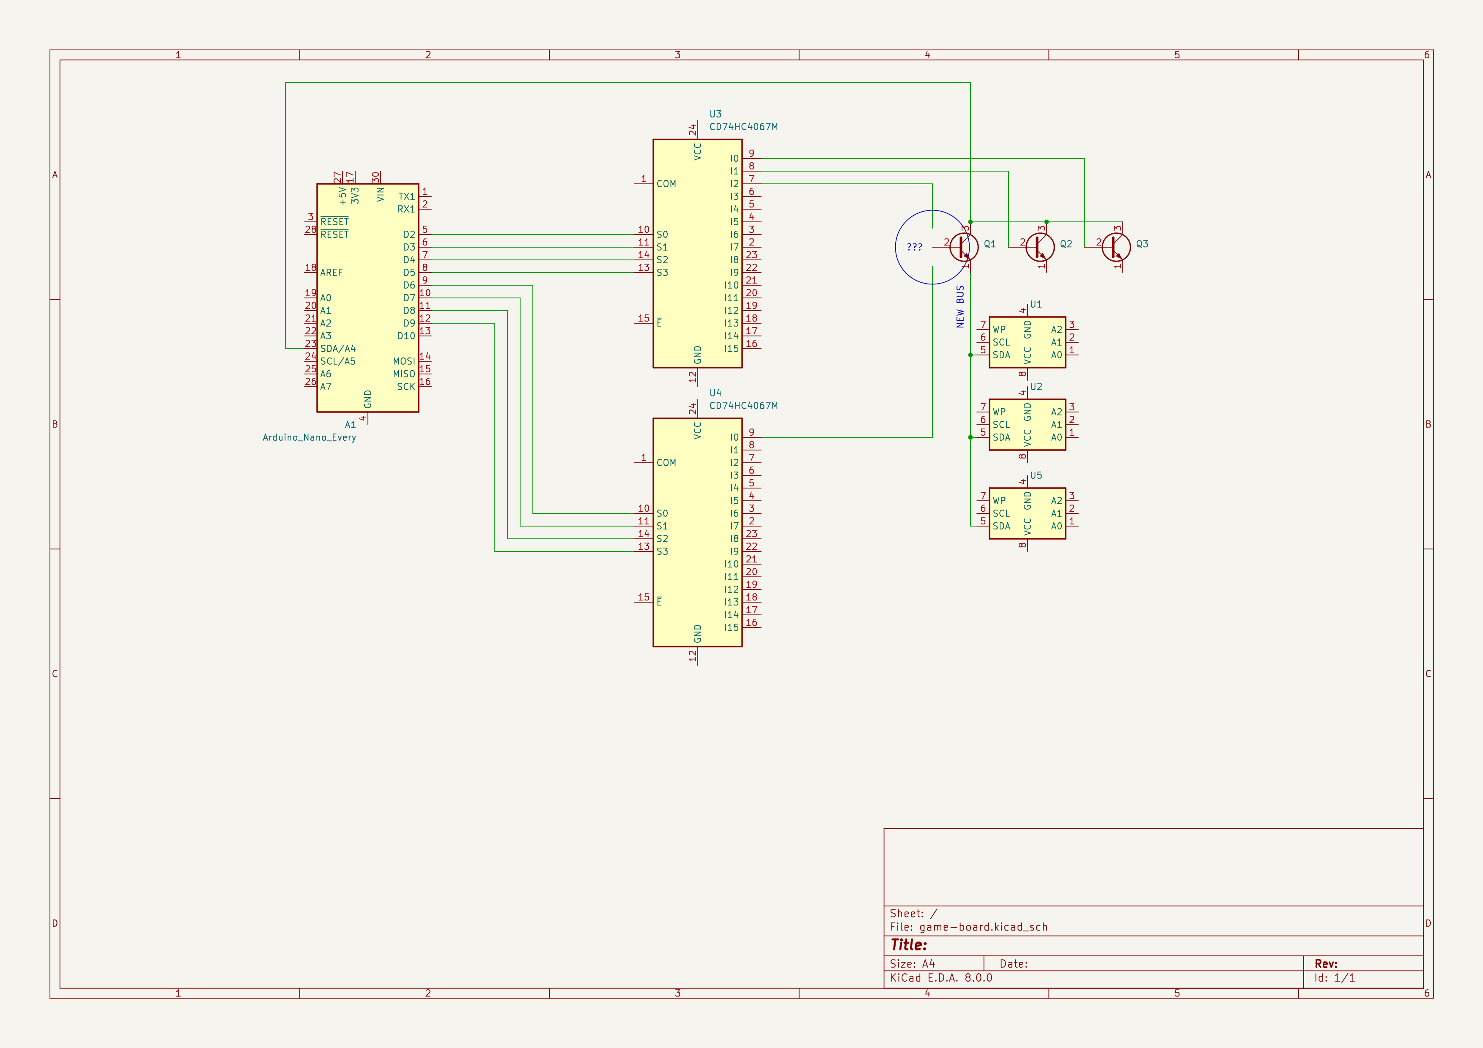Click the MISO pin label on Arduino

[x=404, y=374]
